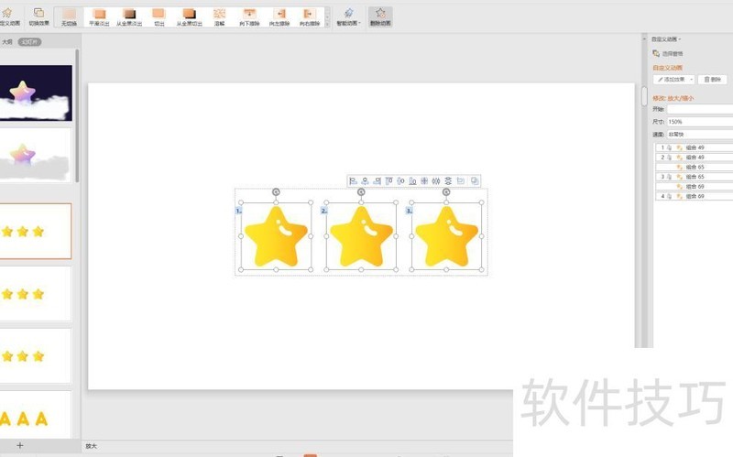Align horizontal center in the floating toolbar
The height and width of the screenshot is (457, 733).
(365, 180)
